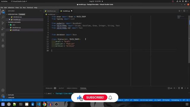Open the Terminal app in dock
The height and width of the screenshot is (107, 190).
[21, 104]
